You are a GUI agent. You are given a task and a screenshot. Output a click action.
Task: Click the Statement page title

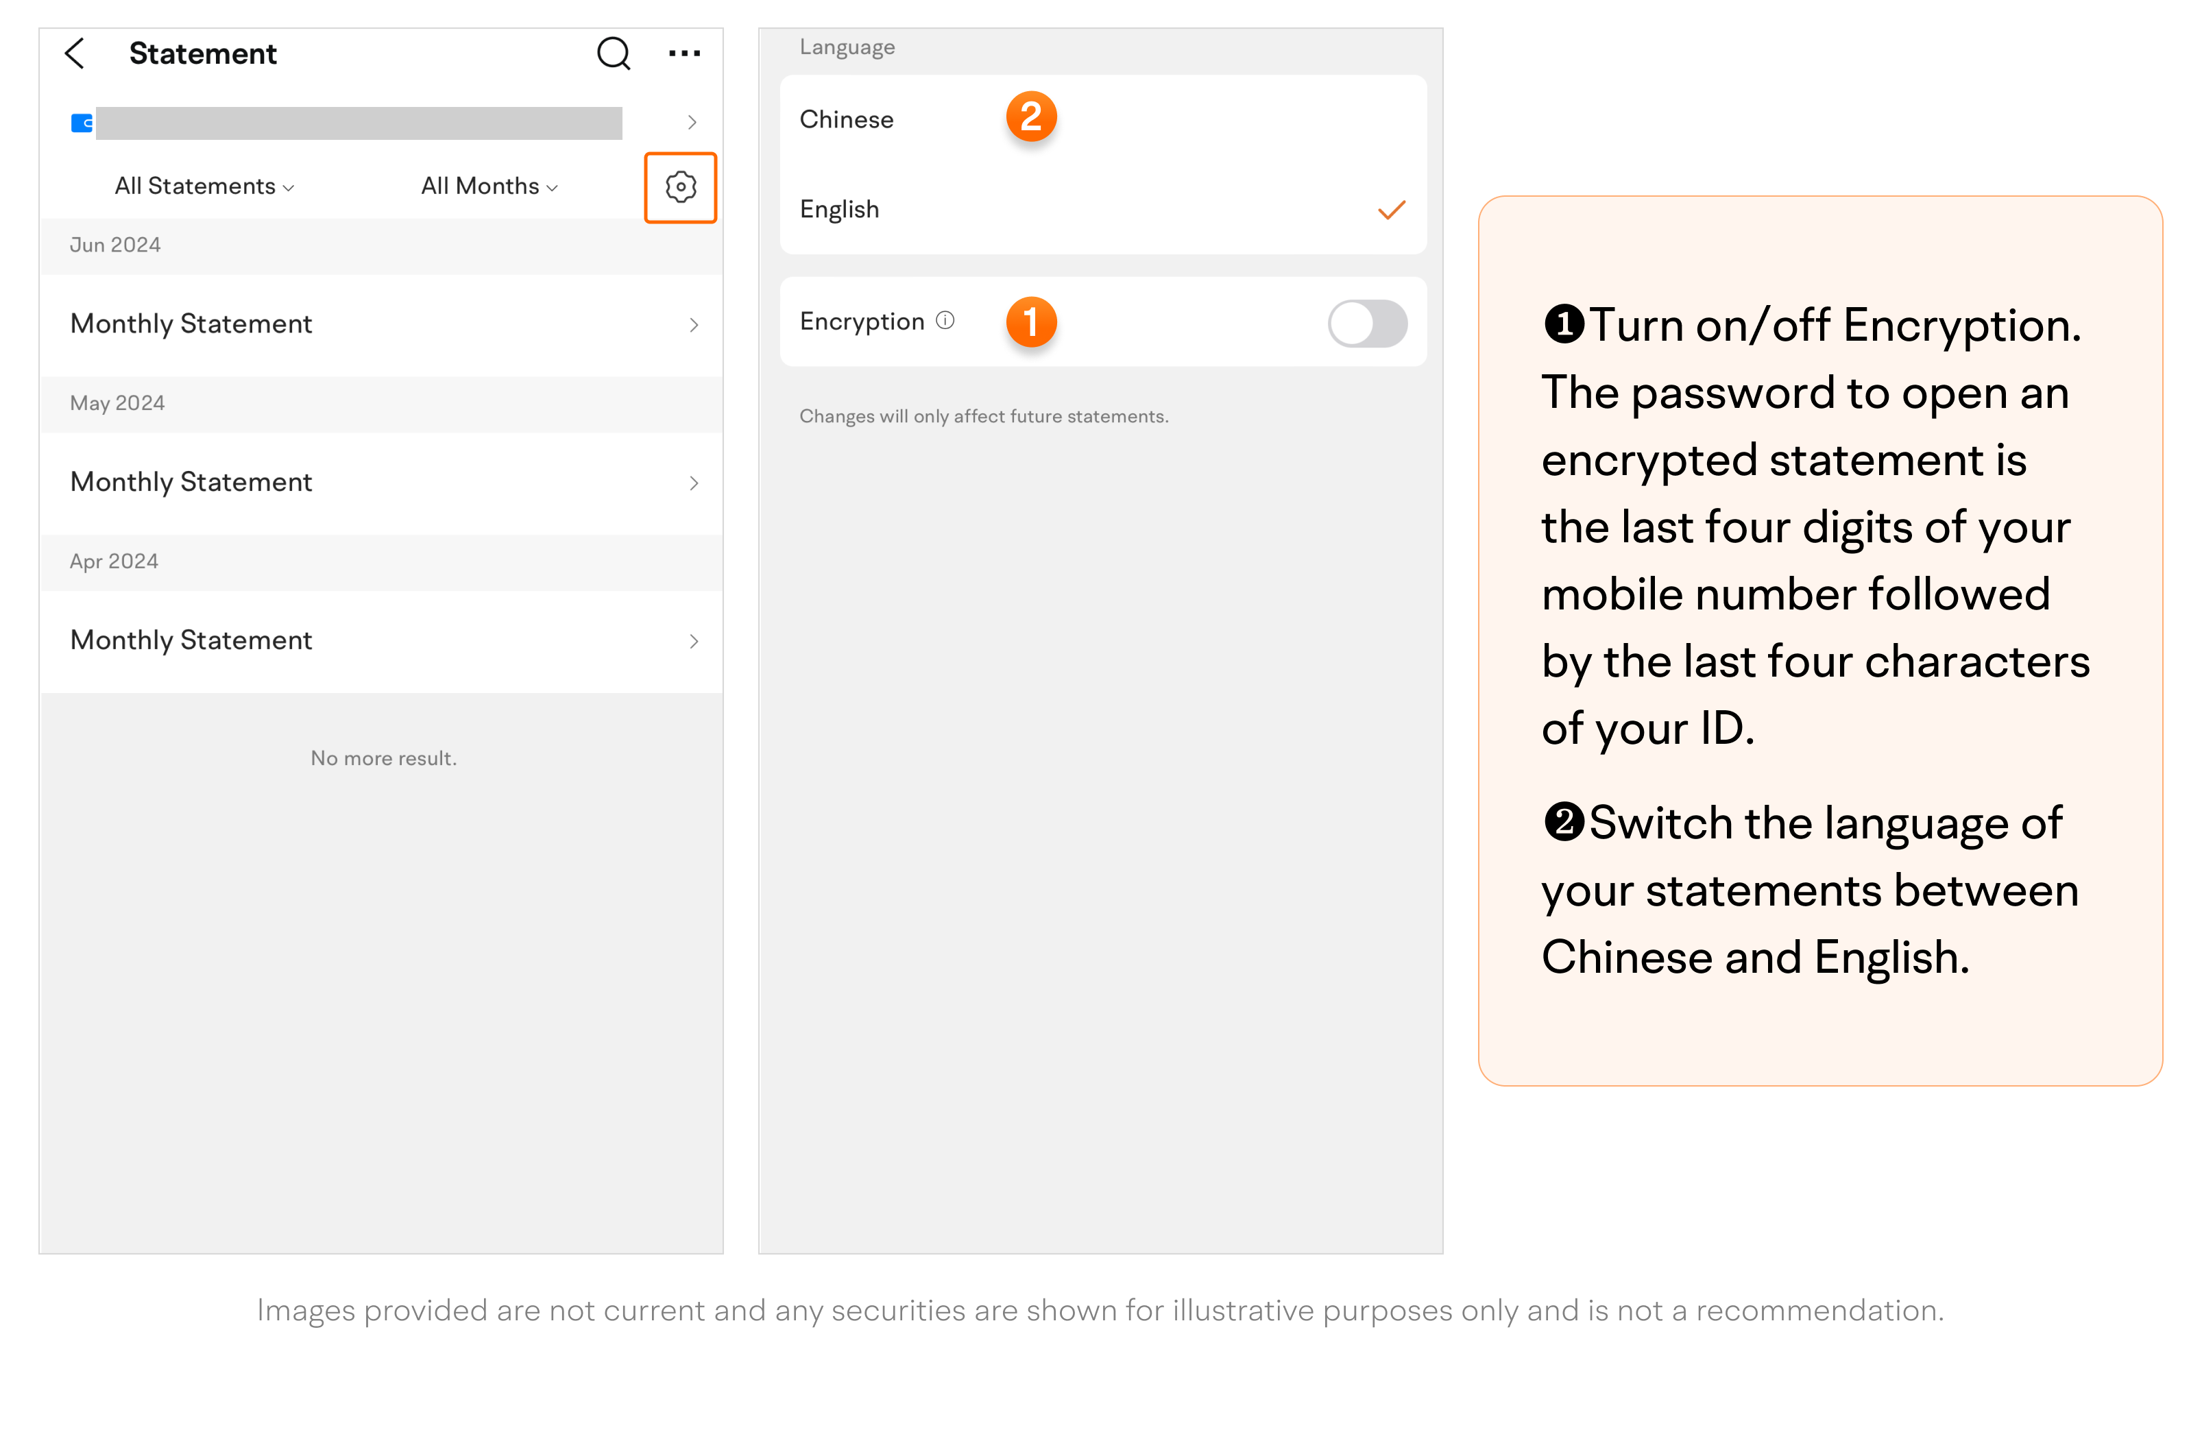click(x=203, y=53)
